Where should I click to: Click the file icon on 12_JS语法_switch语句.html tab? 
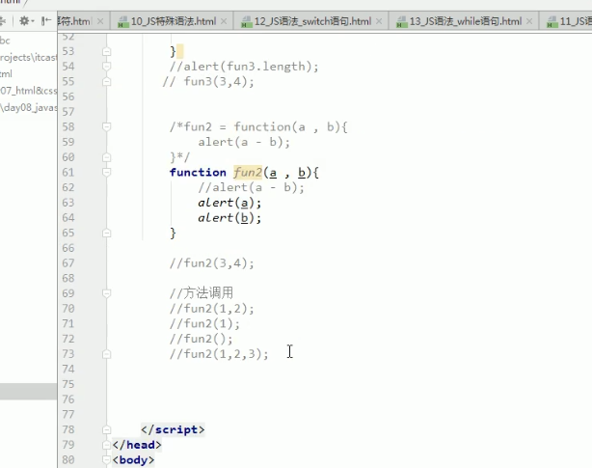pos(246,22)
